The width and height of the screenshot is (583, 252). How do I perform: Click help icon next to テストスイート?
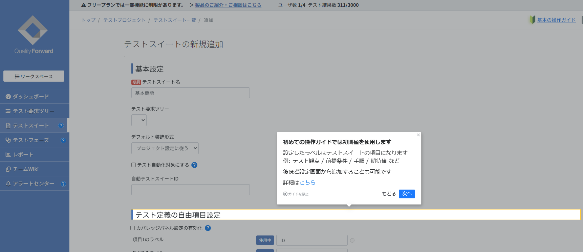coord(61,125)
